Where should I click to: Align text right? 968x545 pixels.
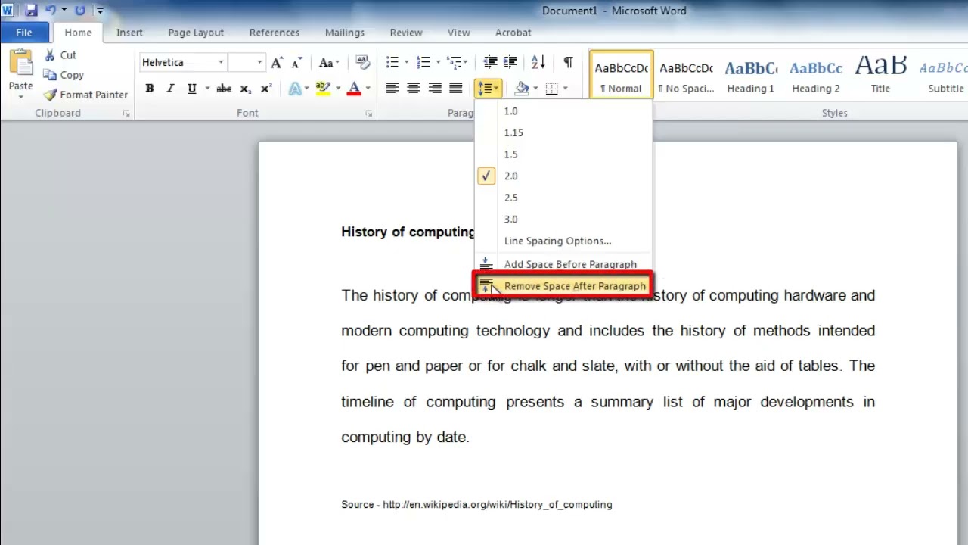click(434, 89)
